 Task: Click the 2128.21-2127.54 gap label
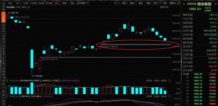coord(21,17)
